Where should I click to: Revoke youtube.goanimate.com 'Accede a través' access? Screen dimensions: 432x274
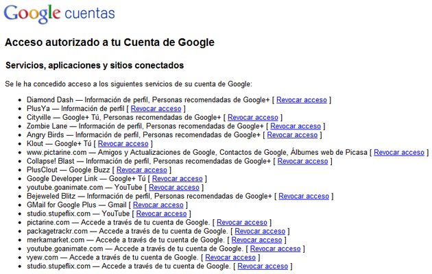coord(275,249)
